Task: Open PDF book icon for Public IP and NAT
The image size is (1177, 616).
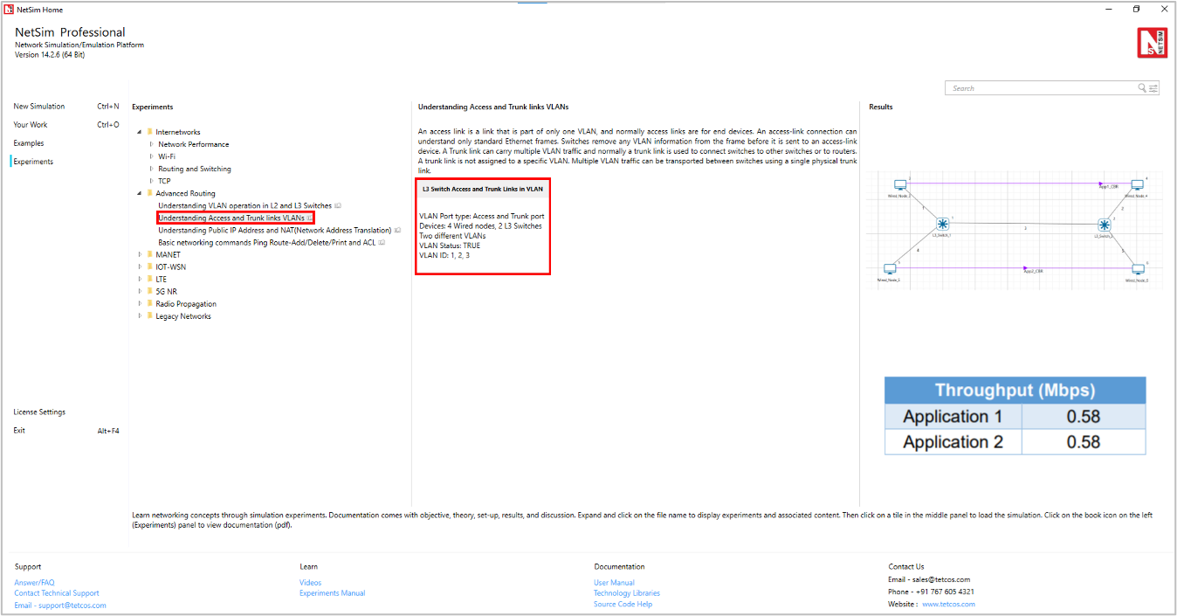Action: 397,231
